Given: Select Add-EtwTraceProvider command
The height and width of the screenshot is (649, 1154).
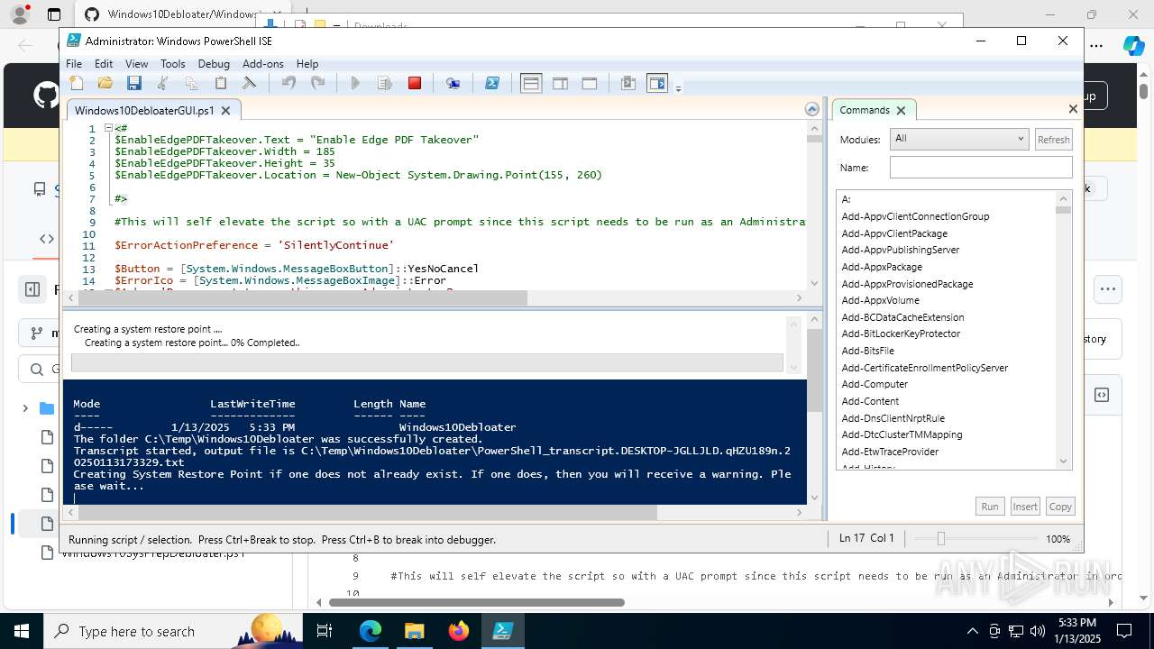Looking at the screenshot, I should coord(890,452).
